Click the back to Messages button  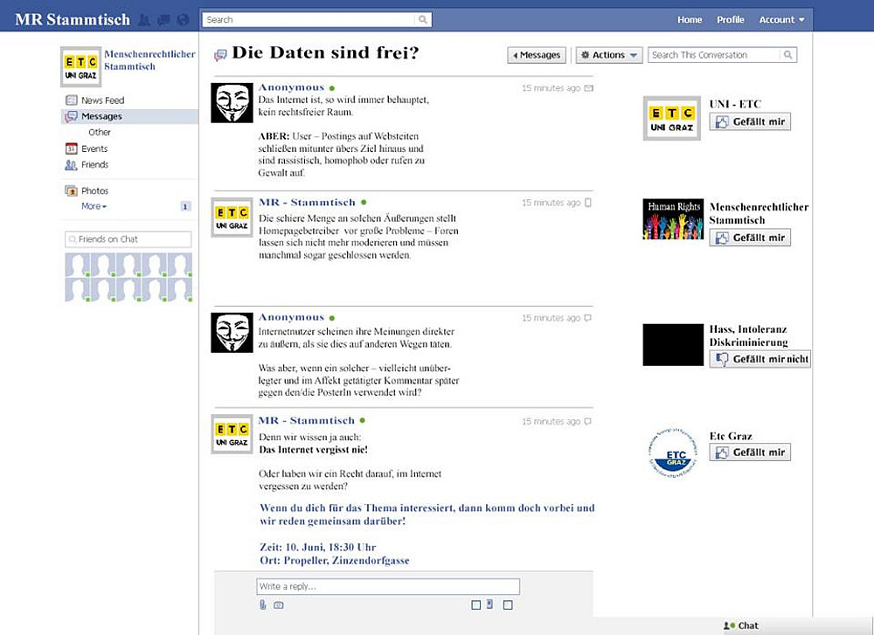[537, 55]
